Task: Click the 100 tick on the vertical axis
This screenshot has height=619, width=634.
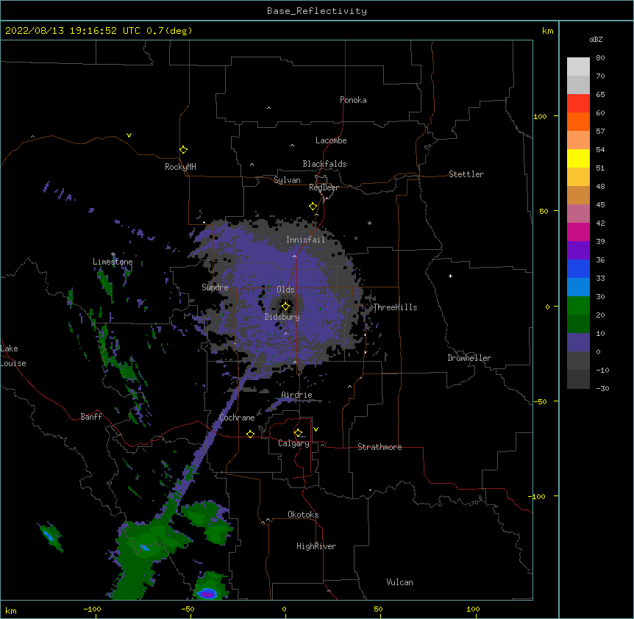Action: (540, 116)
